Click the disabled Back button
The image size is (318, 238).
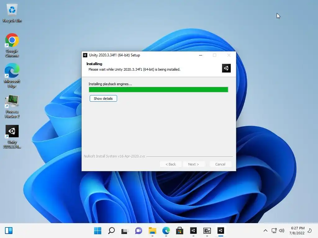click(x=170, y=164)
